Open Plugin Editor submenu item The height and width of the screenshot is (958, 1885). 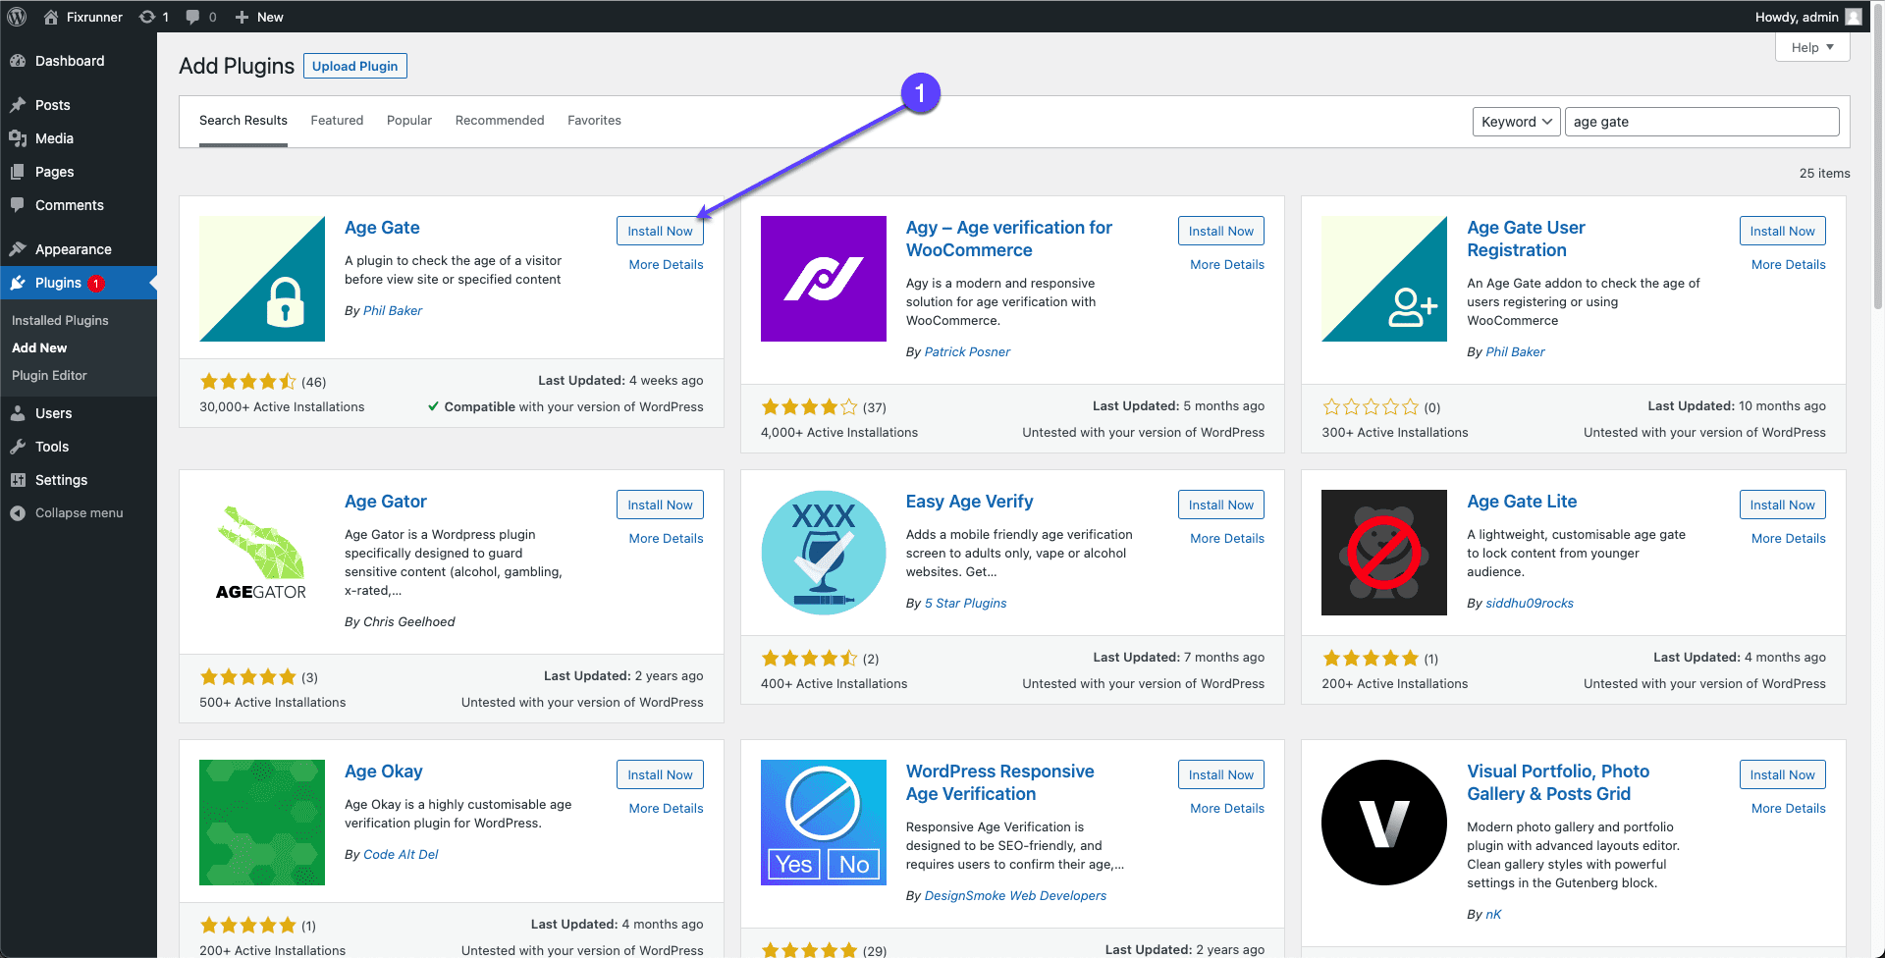click(49, 375)
